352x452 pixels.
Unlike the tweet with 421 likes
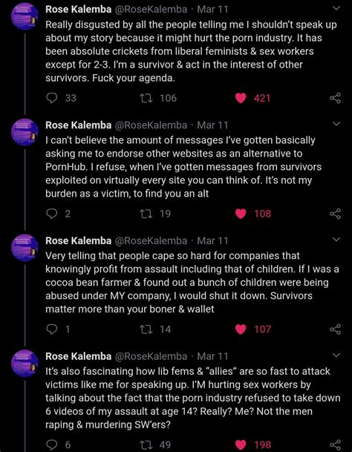click(x=241, y=98)
